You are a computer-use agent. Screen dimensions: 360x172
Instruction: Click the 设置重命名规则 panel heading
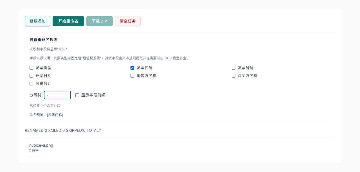tap(43, 40)
